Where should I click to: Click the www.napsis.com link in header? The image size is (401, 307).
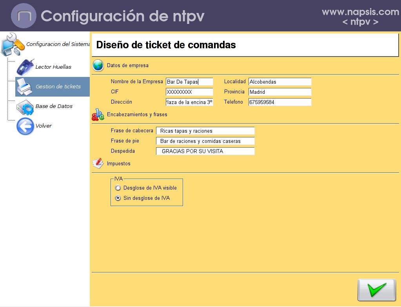(x=360, y=12)
